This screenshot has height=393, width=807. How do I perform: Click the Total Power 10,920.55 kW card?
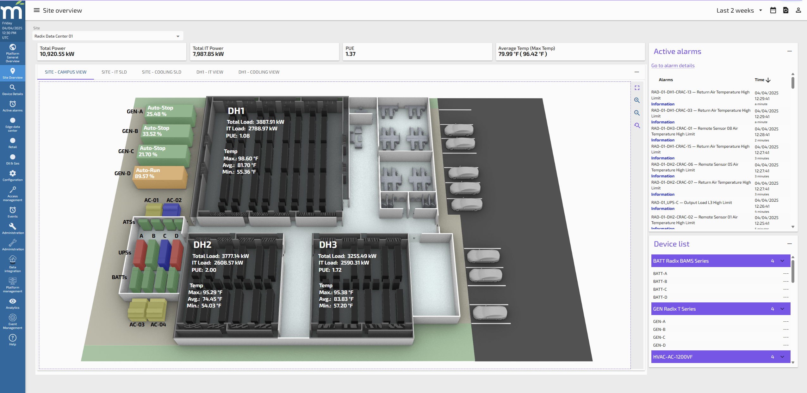coord(112,51)
